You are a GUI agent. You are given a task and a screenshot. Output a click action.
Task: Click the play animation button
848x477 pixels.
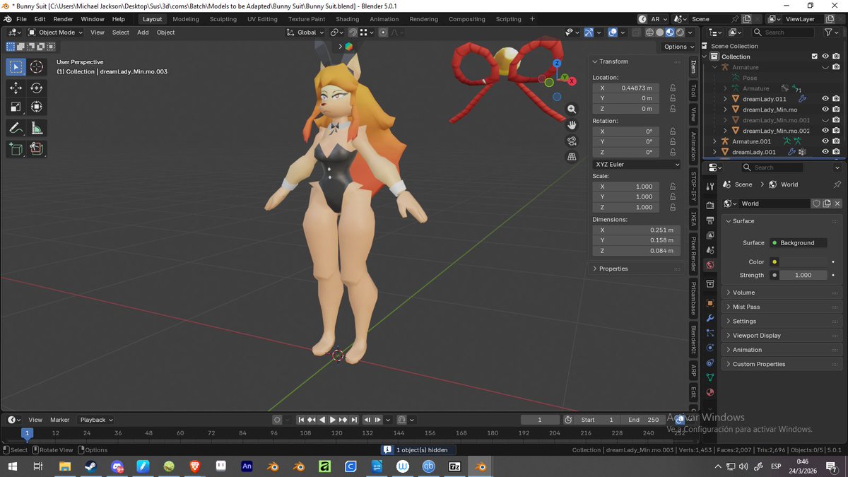[333, 420]
